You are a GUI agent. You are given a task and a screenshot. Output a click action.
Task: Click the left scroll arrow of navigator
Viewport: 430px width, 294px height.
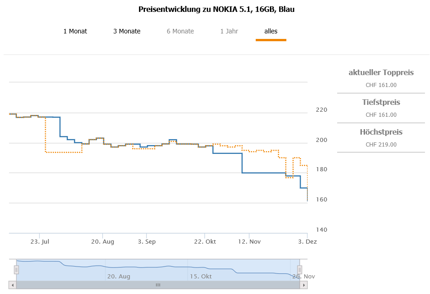click(x=13, y=285)
